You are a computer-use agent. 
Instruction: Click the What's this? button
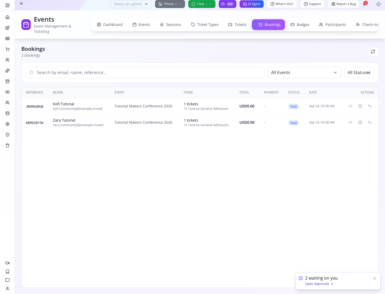282,4
